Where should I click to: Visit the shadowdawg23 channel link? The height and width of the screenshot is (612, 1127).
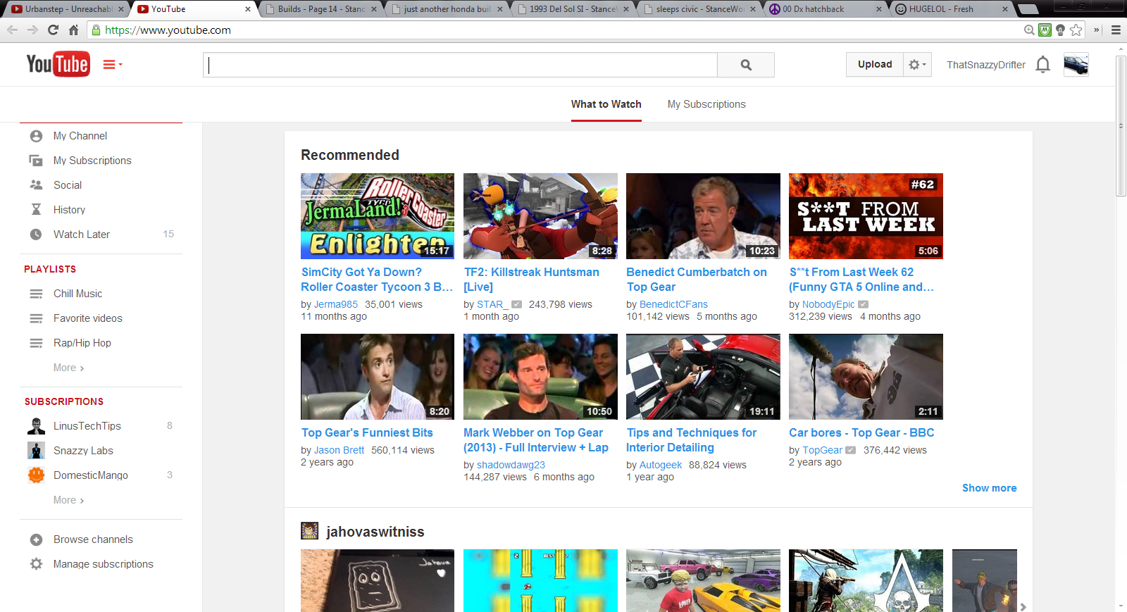511,465
